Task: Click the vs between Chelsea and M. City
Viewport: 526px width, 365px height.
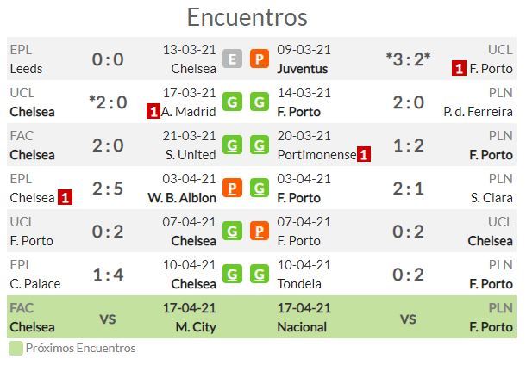Action: 108,319
